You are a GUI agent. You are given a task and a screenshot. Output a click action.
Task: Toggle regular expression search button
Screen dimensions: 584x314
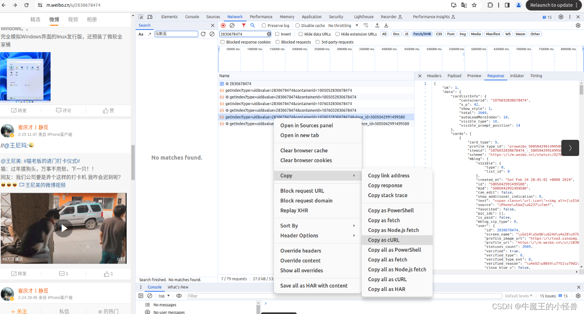point(150,34)
